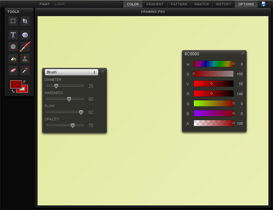Click the Opacity value 70
The image size is (273, 210).
pos(91,125)
